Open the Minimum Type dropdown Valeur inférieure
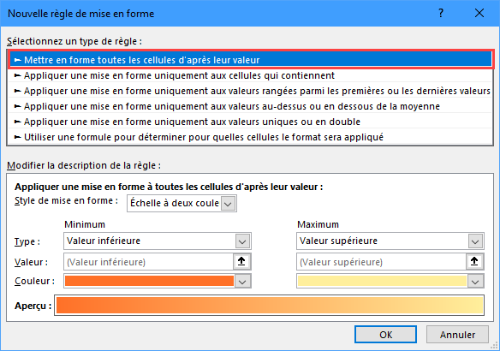 242,241
